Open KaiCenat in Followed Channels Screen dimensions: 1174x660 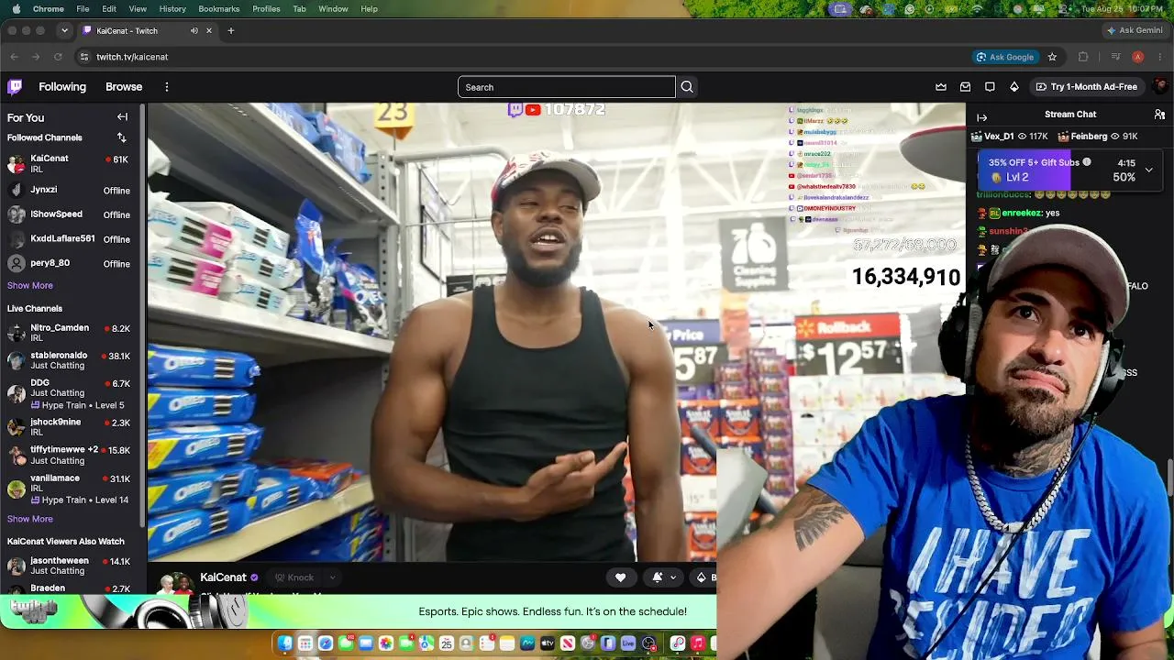tap(72, 164)
